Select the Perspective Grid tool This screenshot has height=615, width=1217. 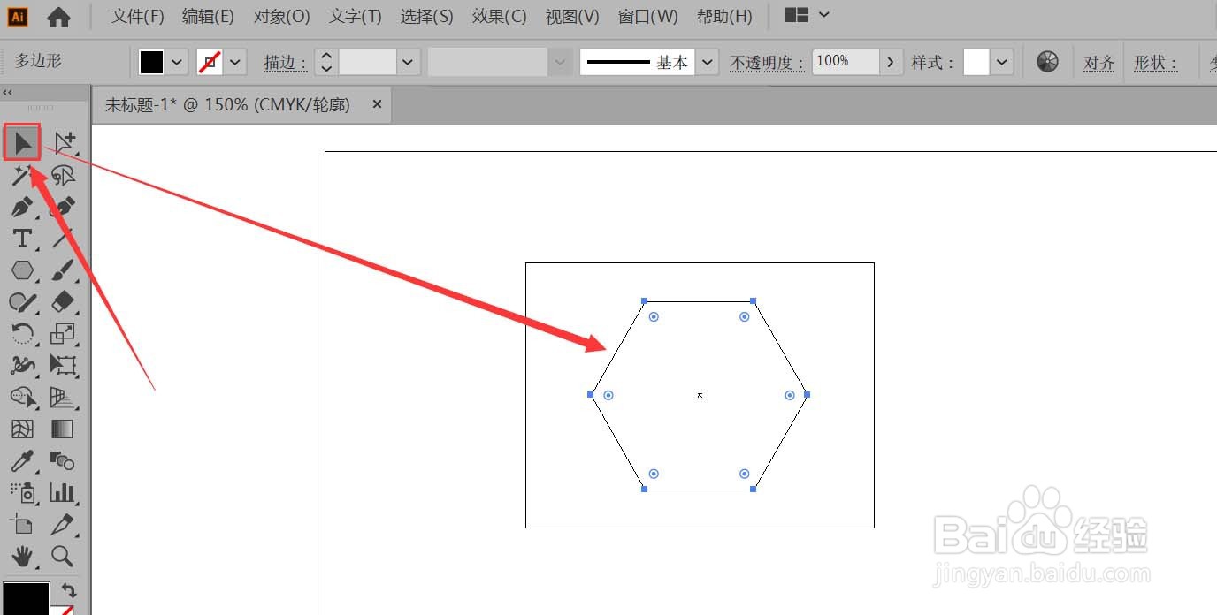pyautogui.click(x=63, y=398)
